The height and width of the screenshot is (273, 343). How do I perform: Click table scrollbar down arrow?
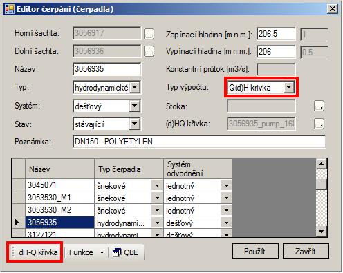(x=322, y=231)
